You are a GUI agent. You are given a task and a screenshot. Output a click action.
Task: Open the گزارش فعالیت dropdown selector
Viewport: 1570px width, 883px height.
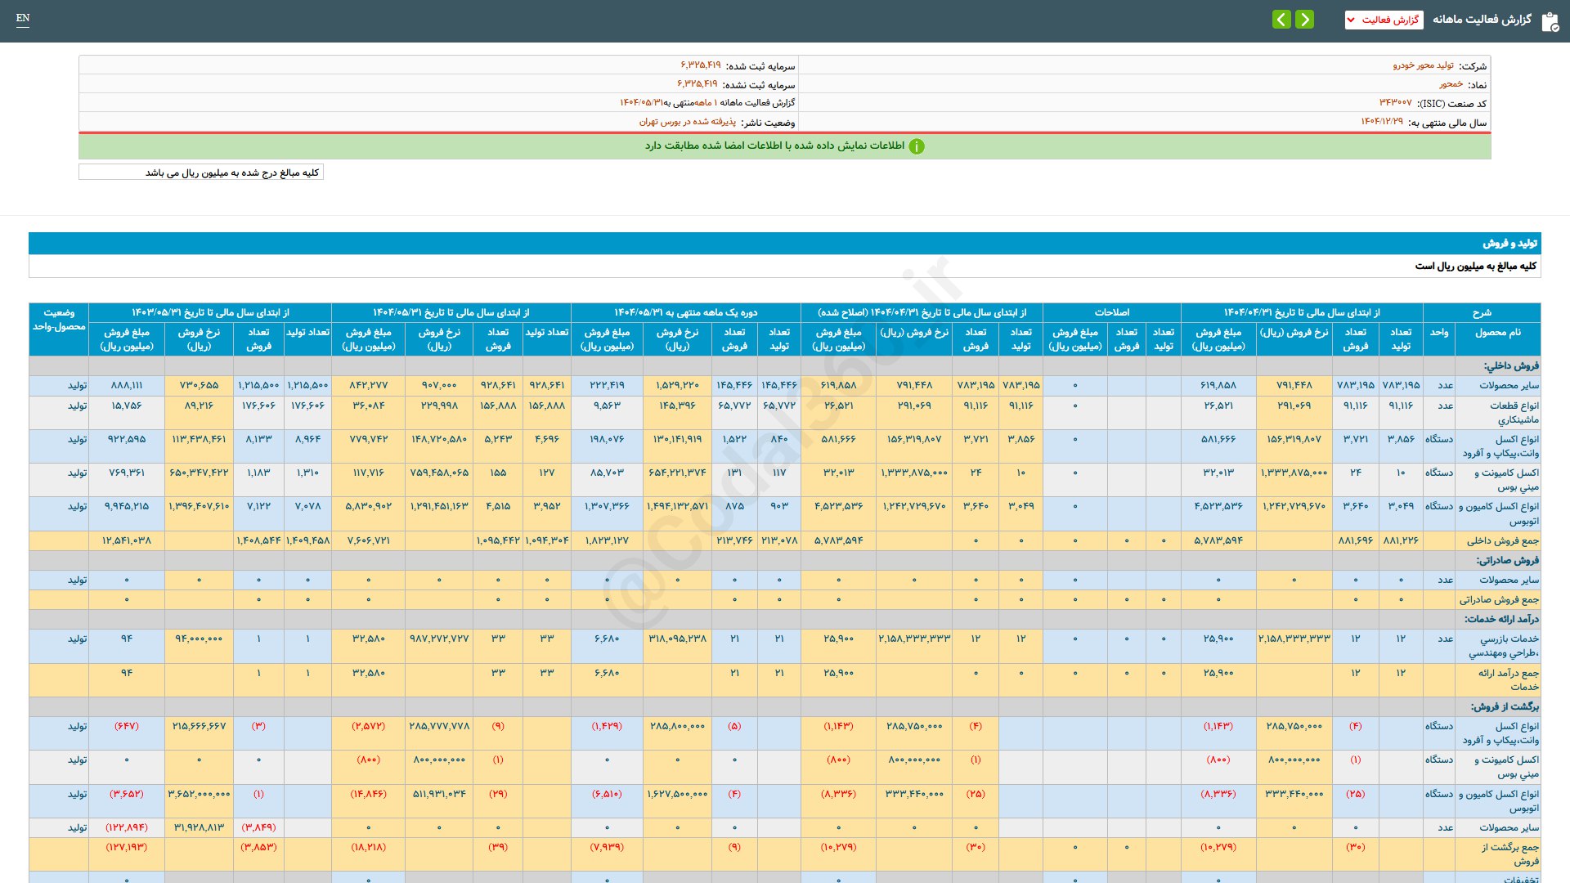click(x=1384, y=20)
